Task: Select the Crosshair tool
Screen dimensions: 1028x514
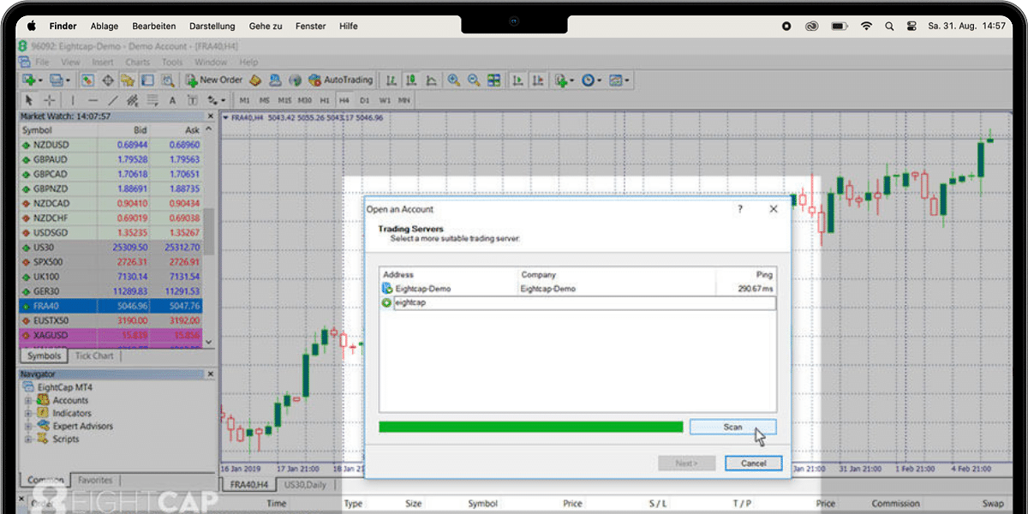Action: pos(50,100)
